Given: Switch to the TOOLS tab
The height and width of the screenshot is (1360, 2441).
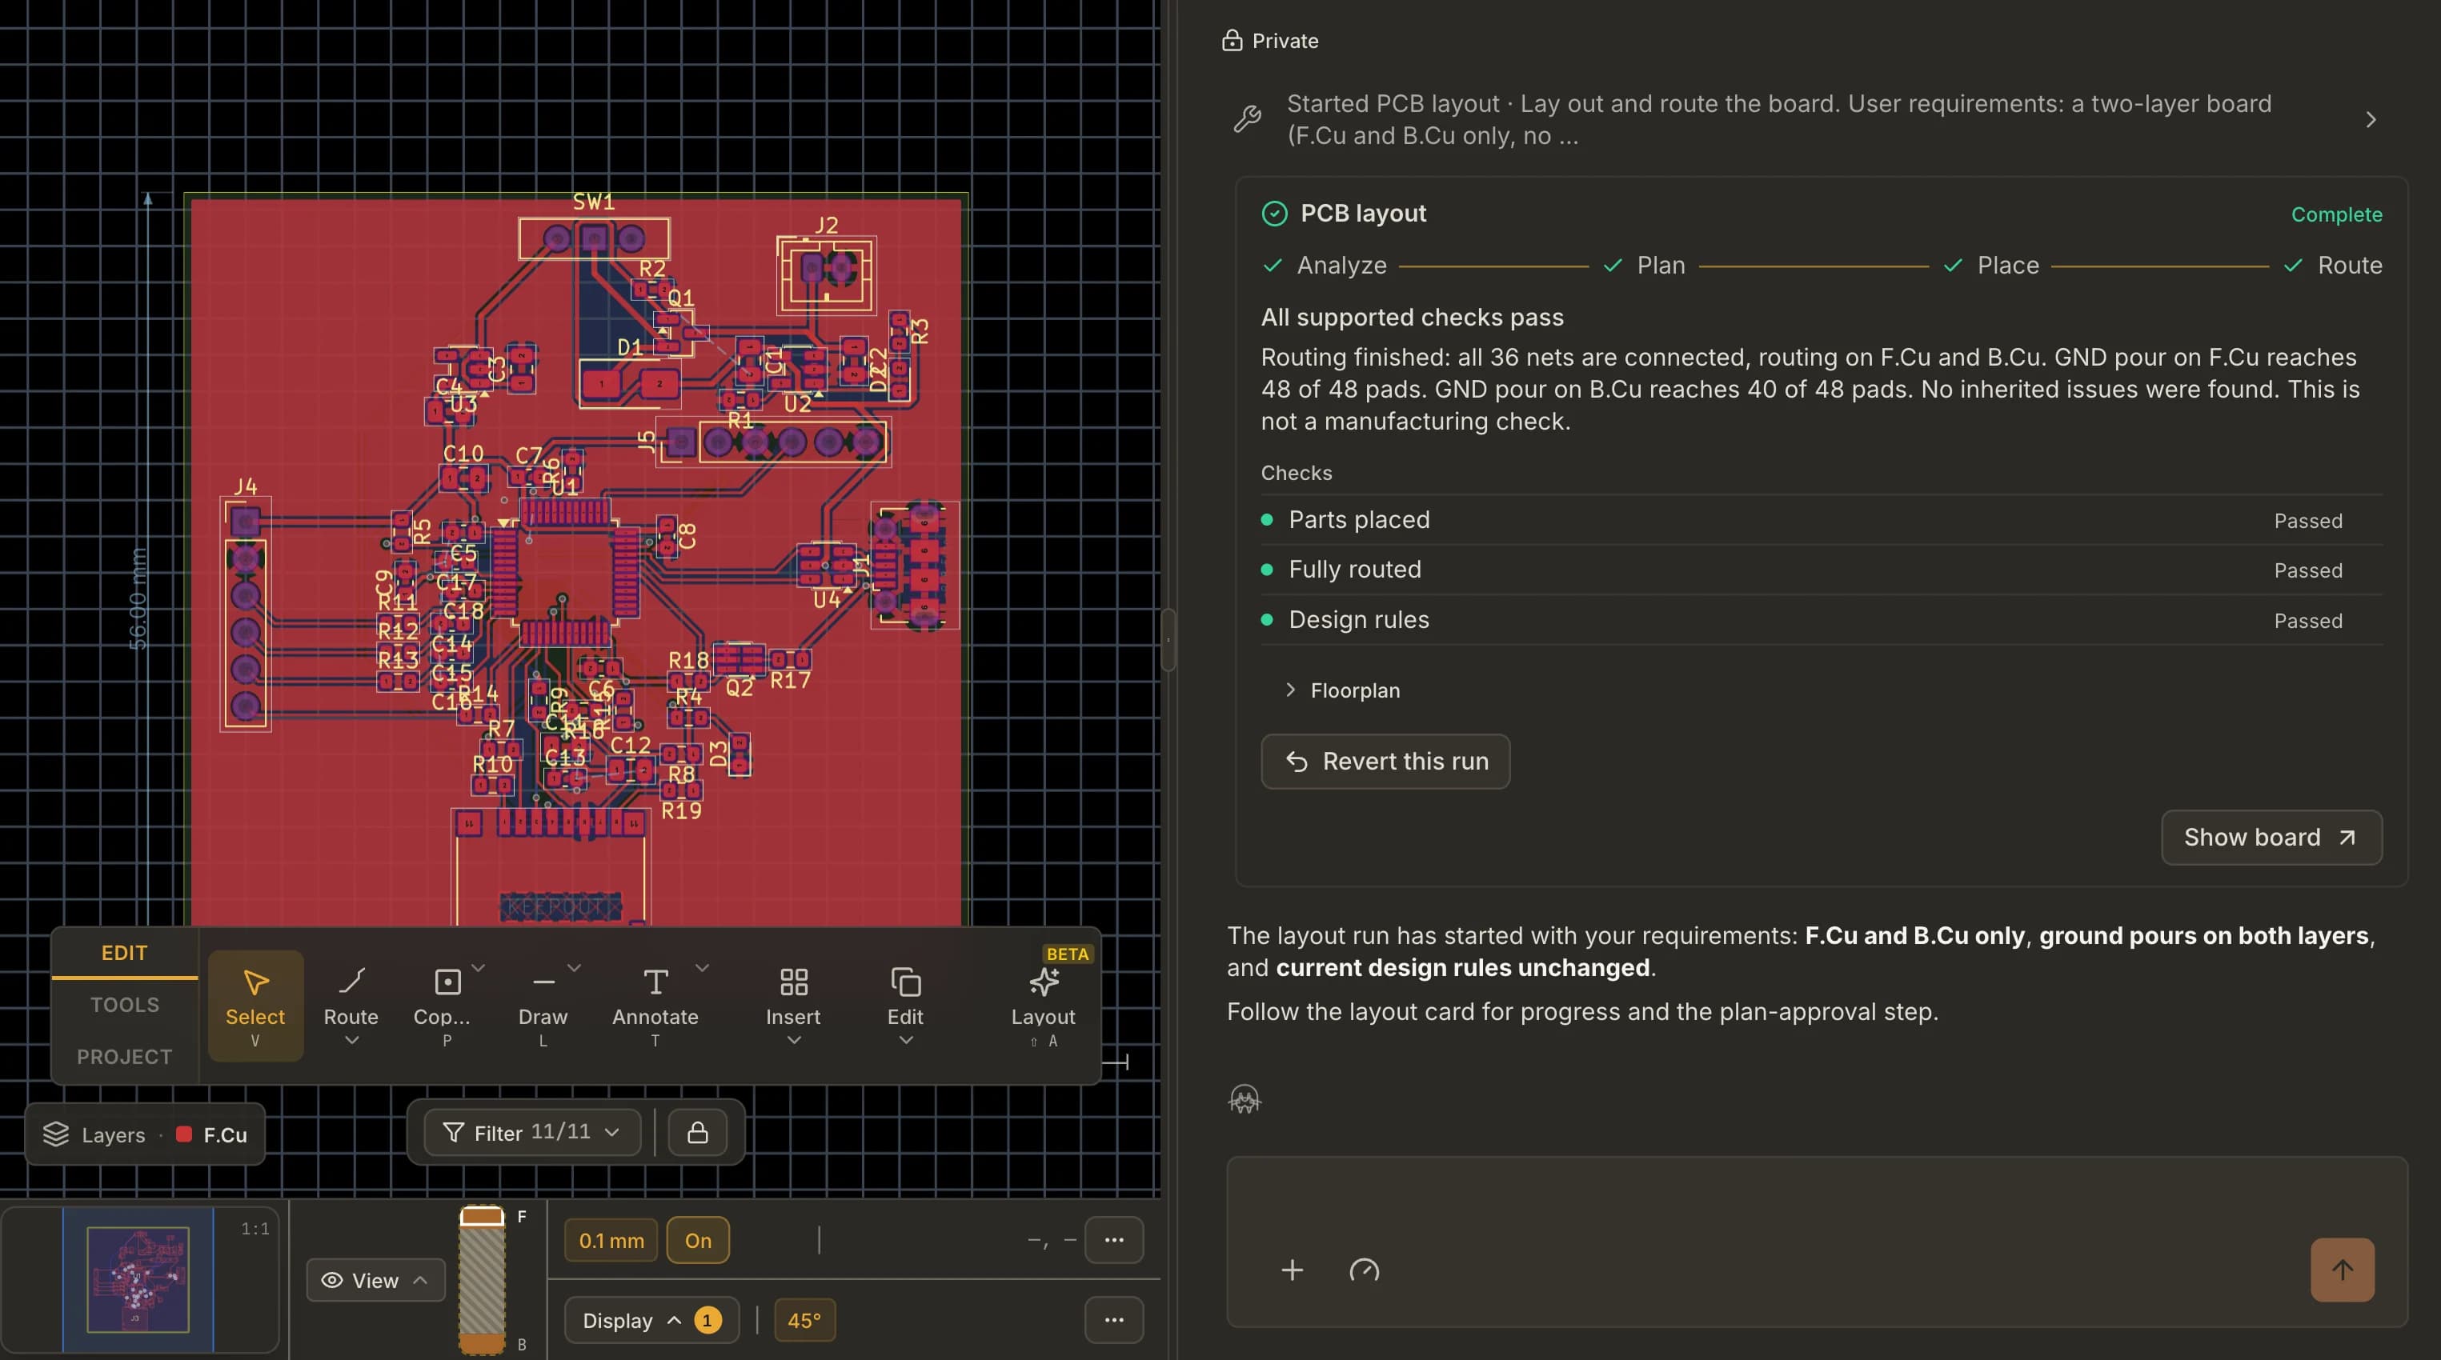Looking at the screenshot, I should (x=124, y=1005).
